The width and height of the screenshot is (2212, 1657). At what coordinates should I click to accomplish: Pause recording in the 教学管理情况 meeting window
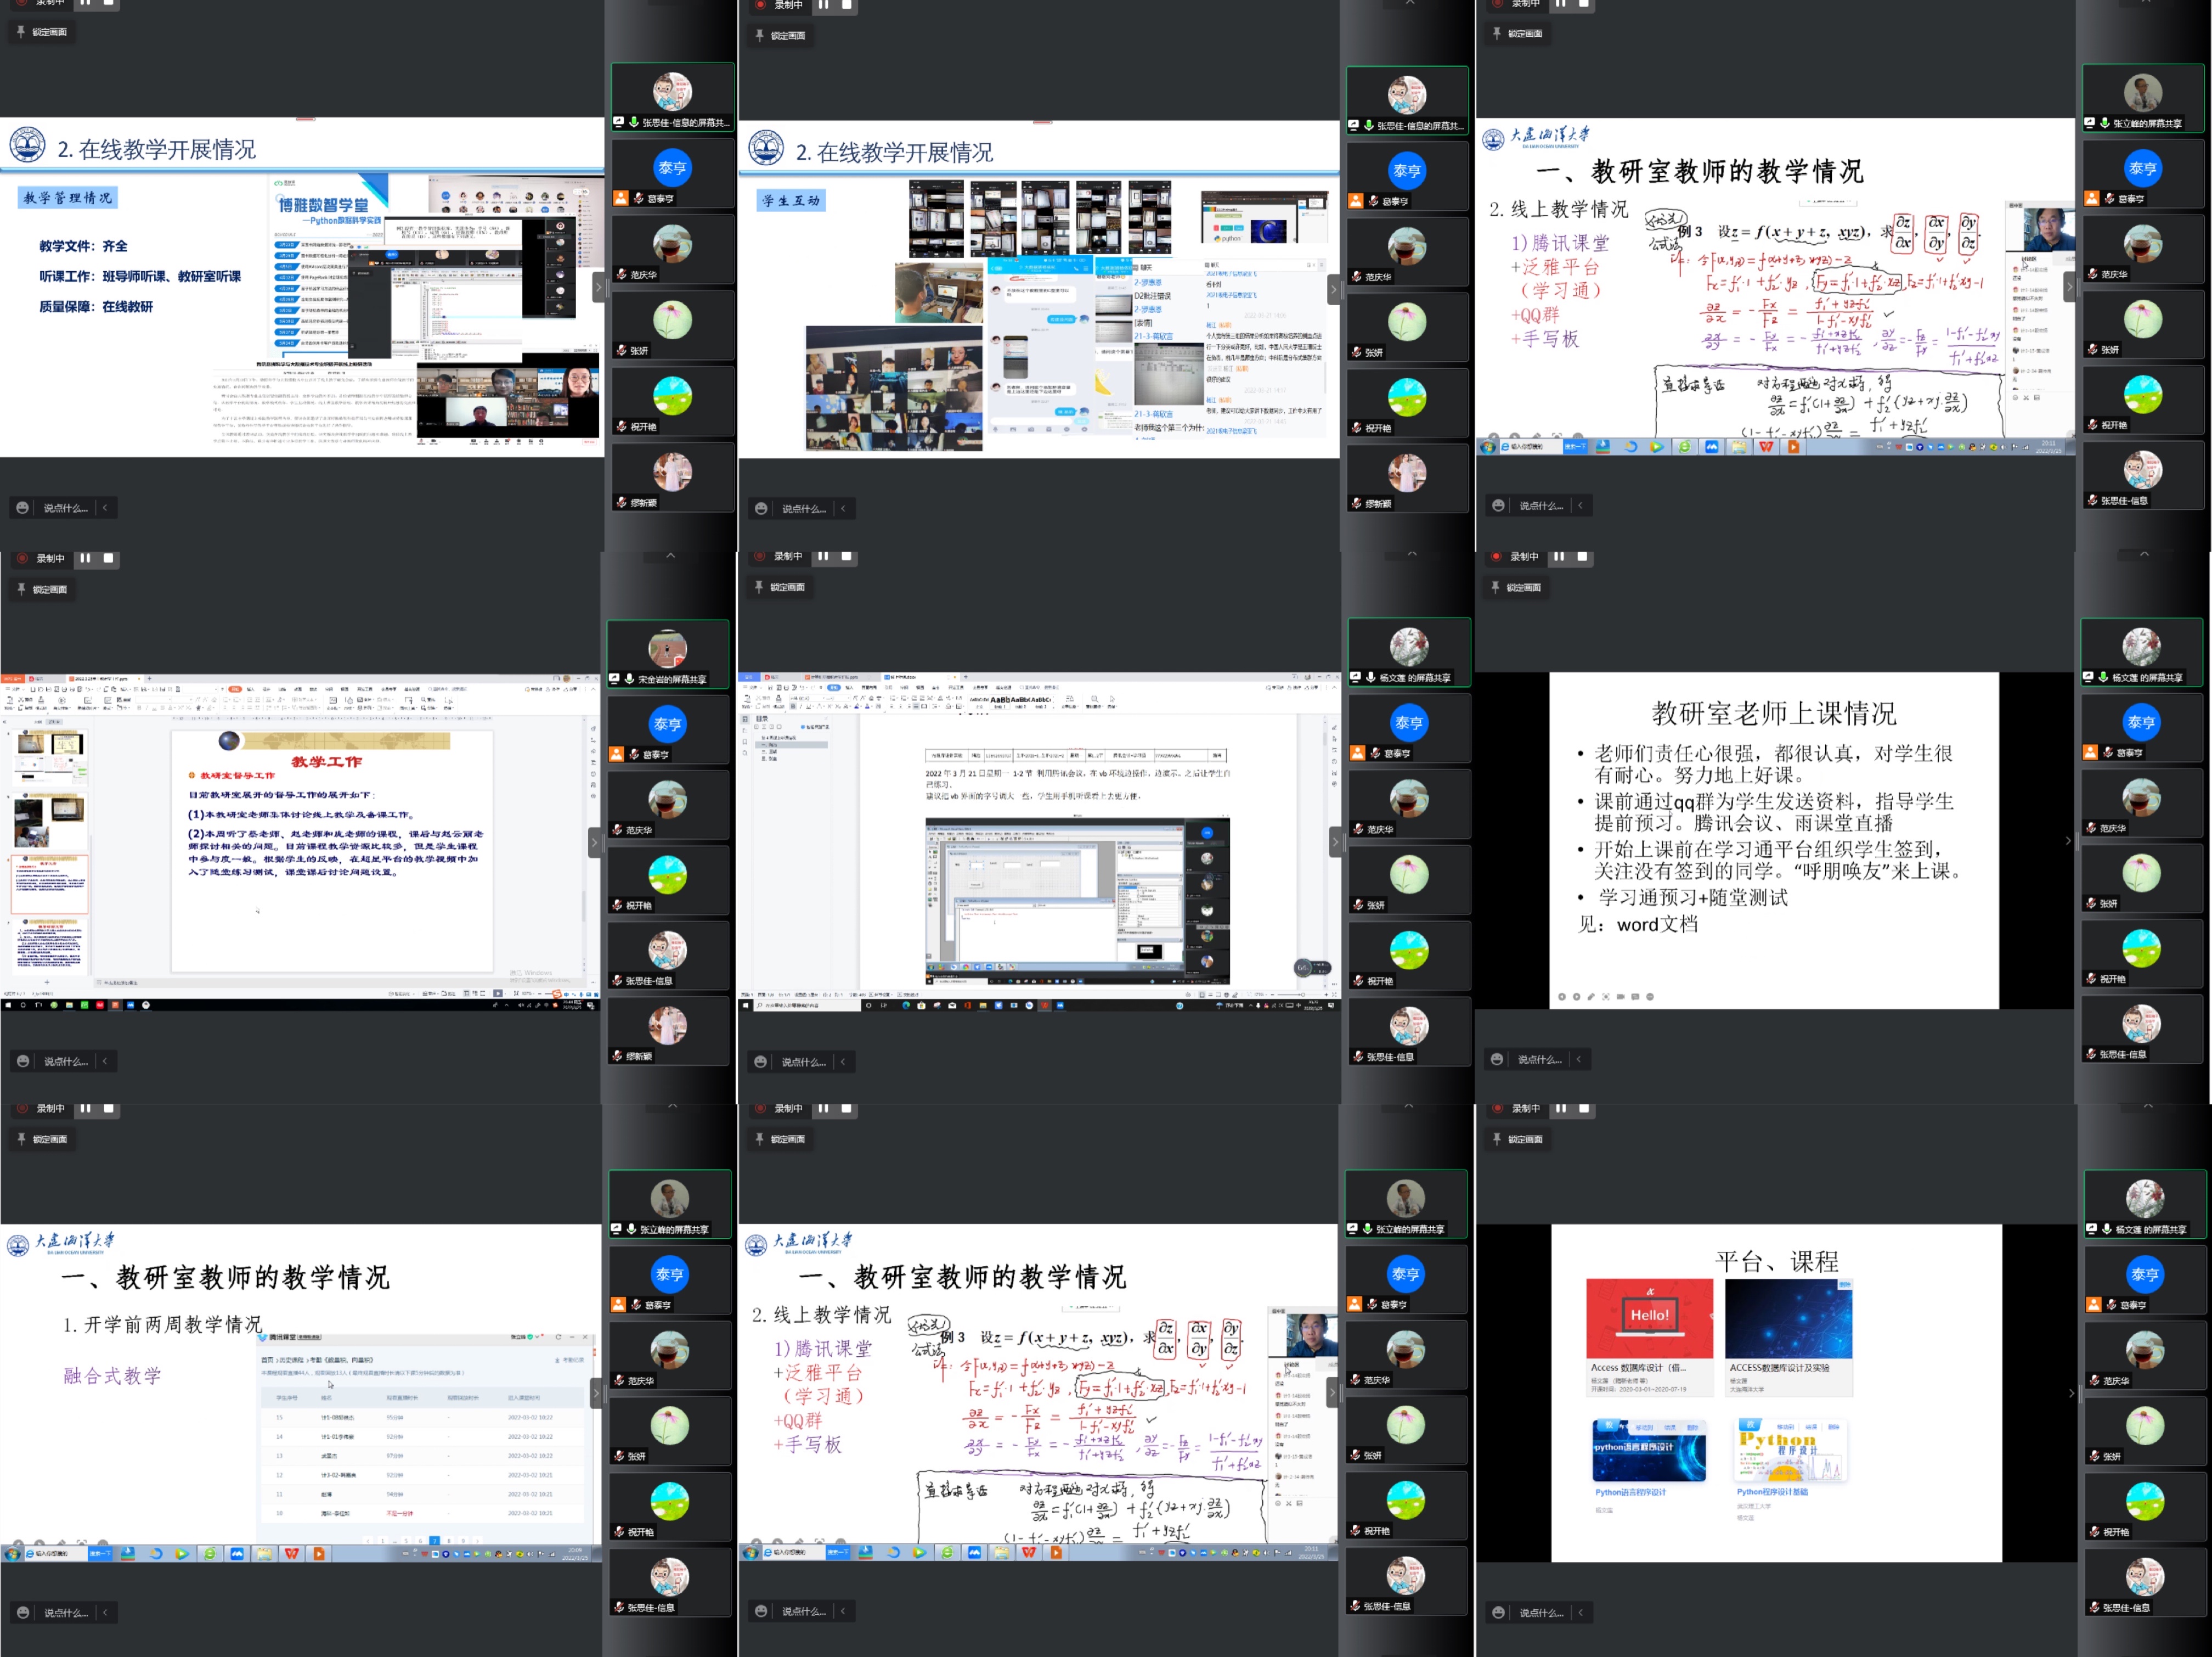point(85,3)
